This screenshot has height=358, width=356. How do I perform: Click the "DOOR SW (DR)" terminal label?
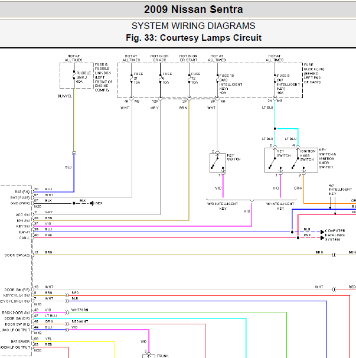tap(17, 318)
